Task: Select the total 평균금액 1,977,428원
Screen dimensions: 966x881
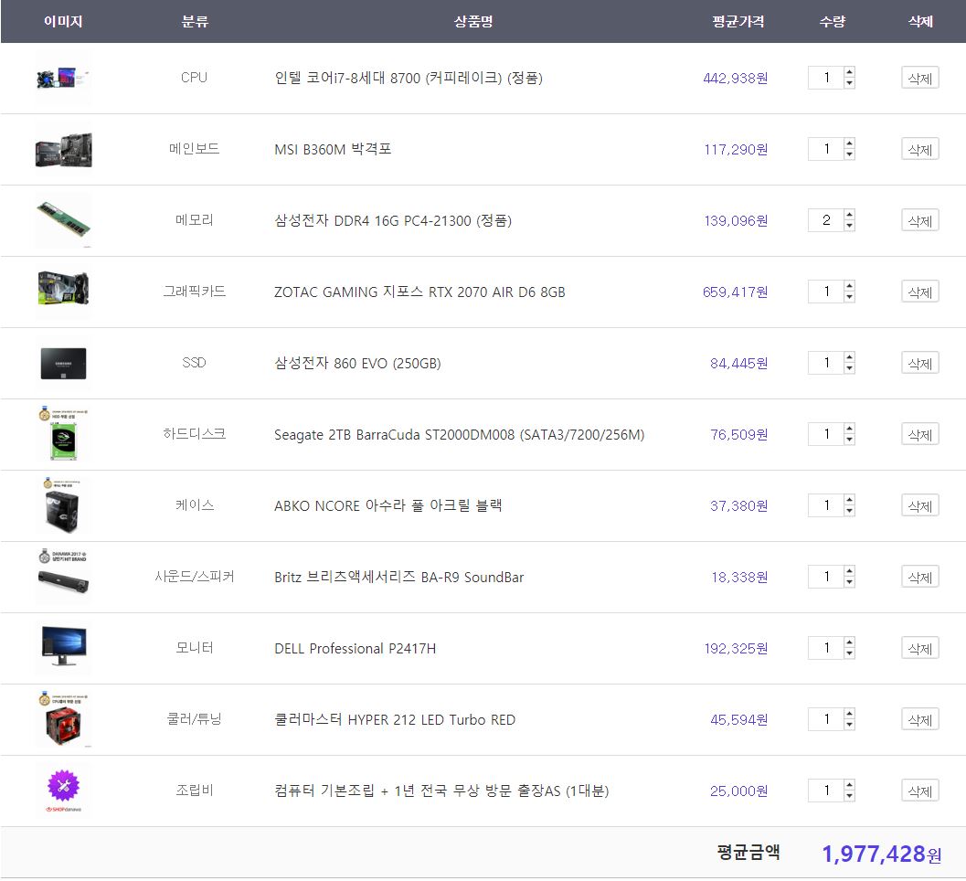Action: (881, 854)
